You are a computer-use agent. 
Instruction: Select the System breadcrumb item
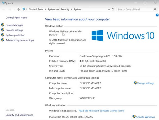tap(77, 9)
